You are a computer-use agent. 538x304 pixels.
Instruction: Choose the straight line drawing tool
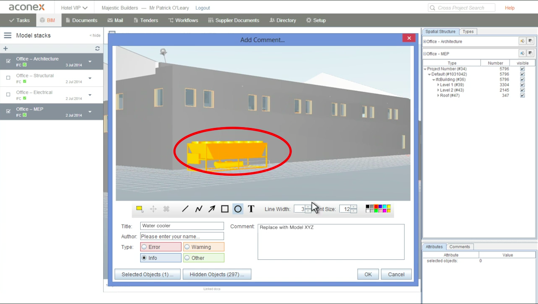[x=185, y=209]
